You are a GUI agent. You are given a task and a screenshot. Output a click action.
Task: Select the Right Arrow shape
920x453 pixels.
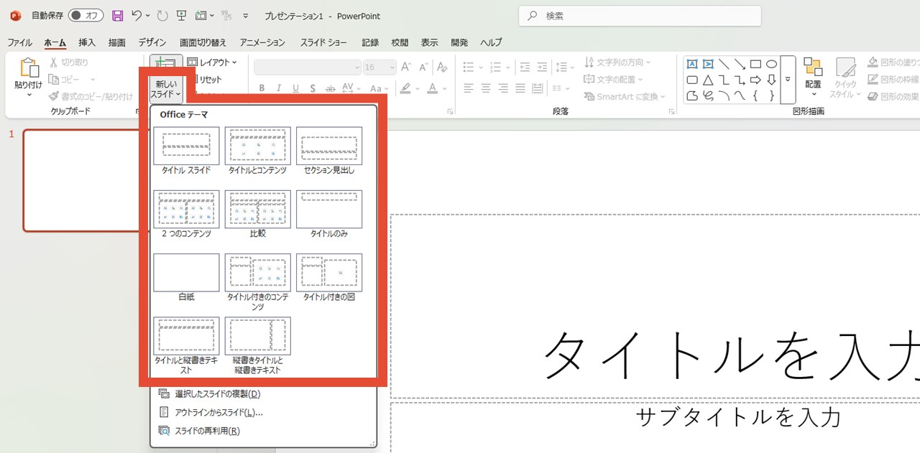click(x=755, y=80)
